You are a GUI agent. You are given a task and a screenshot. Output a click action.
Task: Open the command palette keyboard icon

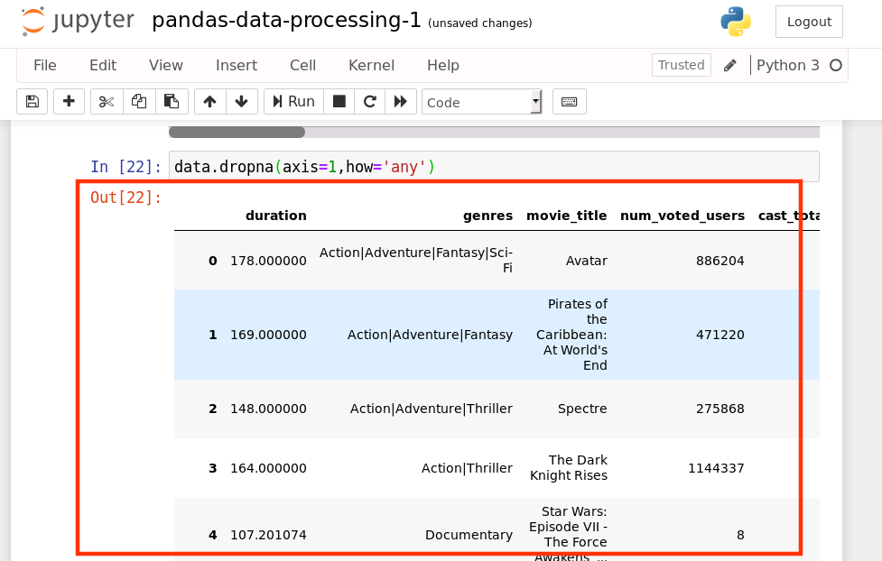pyautogui.click(x=569, y=101)
